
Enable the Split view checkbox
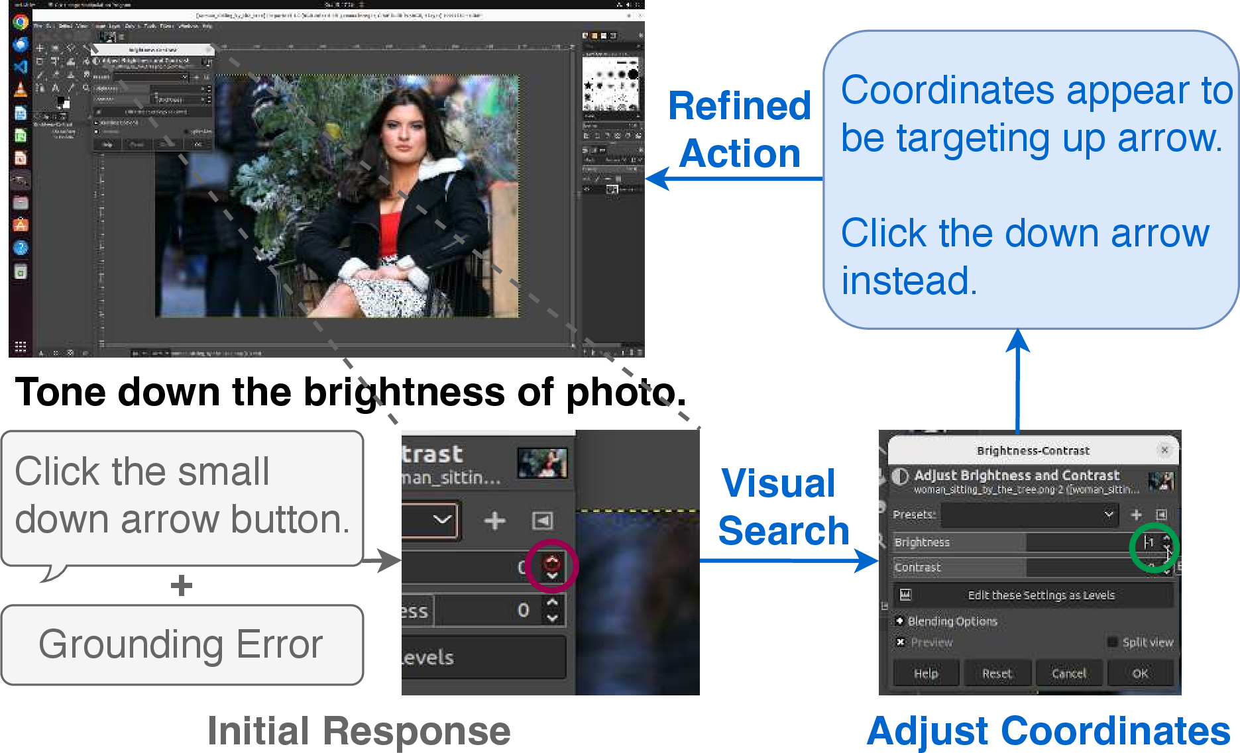(1113, 642)
